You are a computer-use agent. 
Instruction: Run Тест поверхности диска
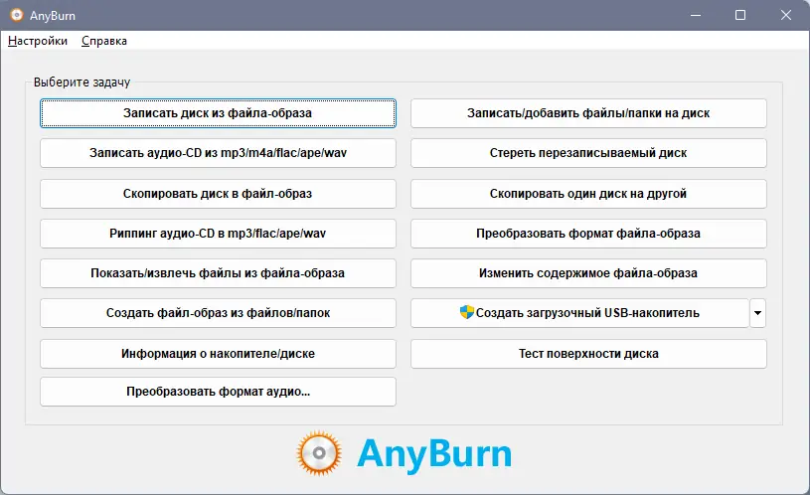point(588,354)
